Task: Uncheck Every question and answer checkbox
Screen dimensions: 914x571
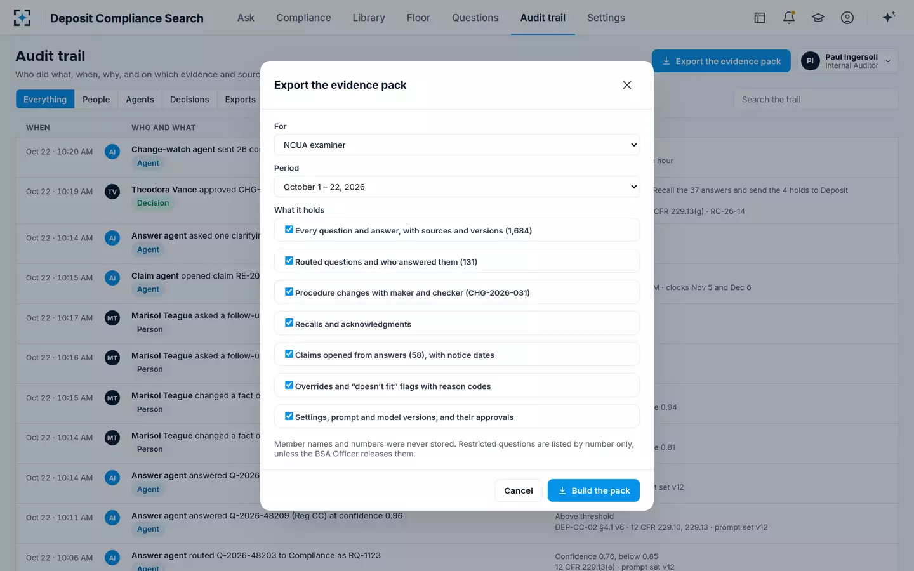Action: (289, 230)
